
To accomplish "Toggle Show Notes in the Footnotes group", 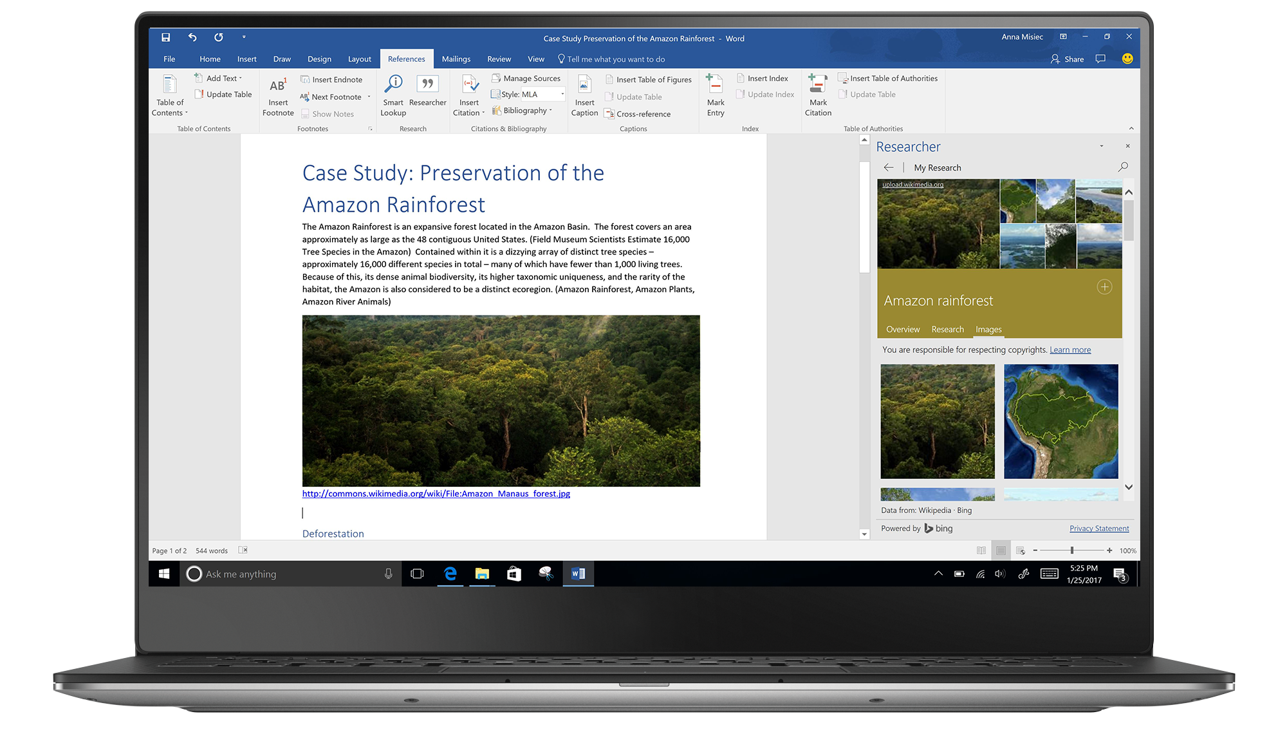I will click(x=328, y=113).
